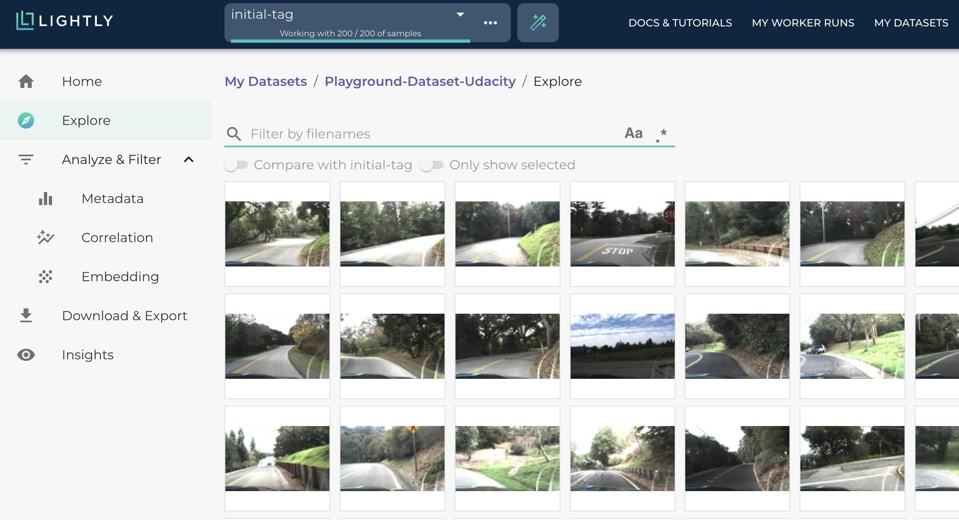959x520 pixels.
Task: Open the Home menu item
Action: pyautogui.click(x=106, y=81)
